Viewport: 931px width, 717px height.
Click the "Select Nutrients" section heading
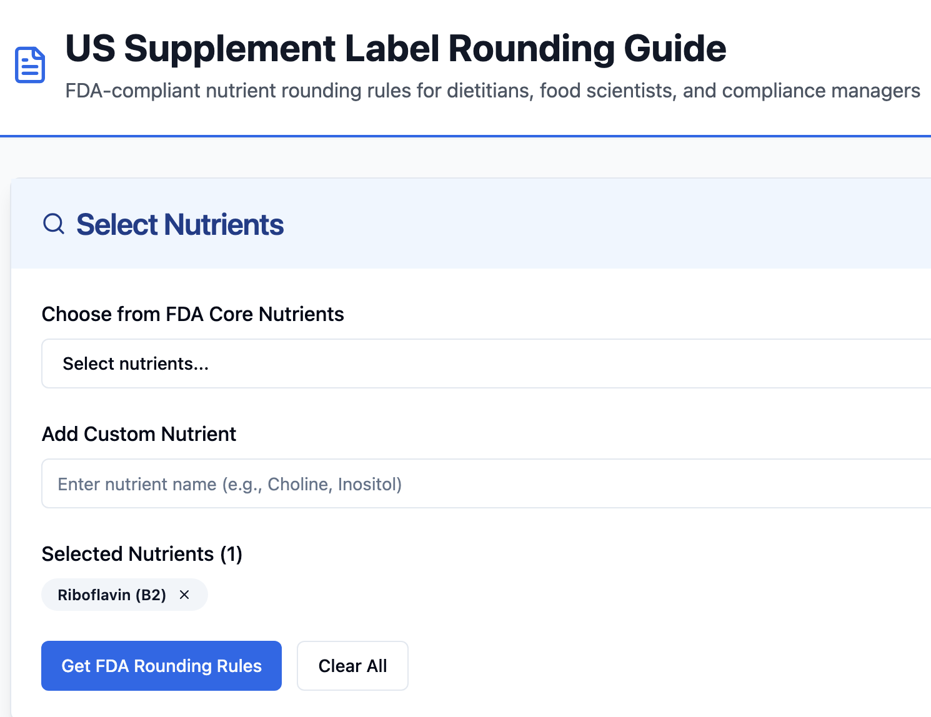point(180,225)
